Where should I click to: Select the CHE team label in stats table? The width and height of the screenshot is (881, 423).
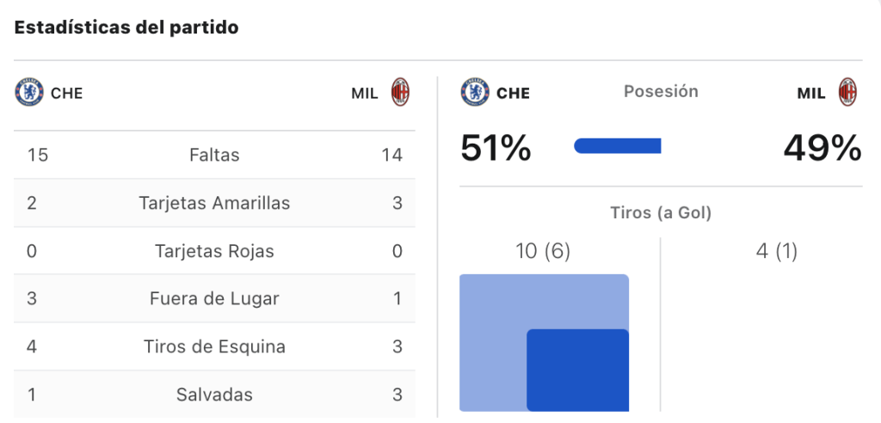tap(67, 93)
